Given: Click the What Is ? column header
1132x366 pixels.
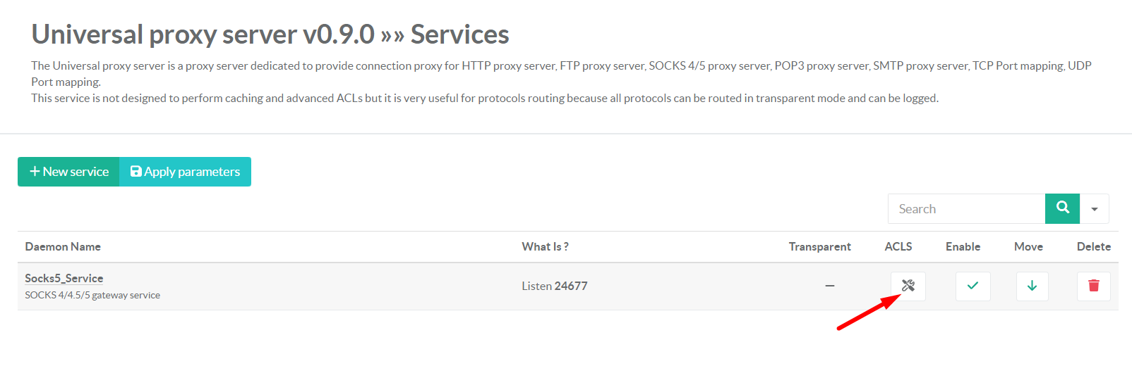Looking at the screenshot, I should point(545,246).
